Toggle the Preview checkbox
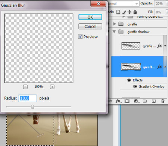Viewport: 168px width, 146px height. [80, 36]
